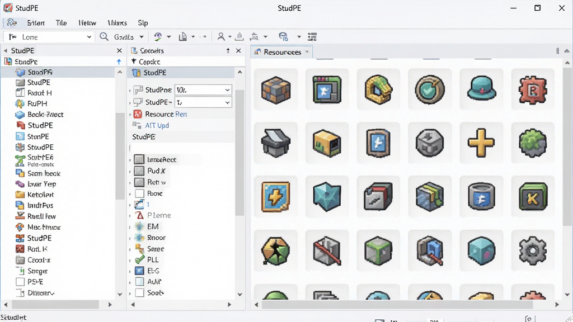Toggle the Fiore checkbox
573x322 pixels.
pos(139,193)
